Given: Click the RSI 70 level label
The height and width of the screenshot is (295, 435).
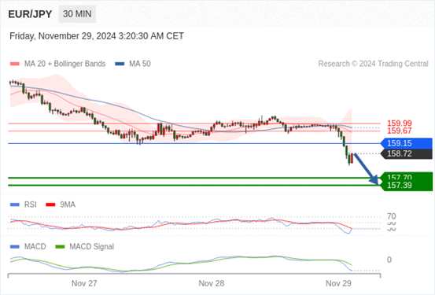Looking at the screenshot, I should click(x=392, y=216).
